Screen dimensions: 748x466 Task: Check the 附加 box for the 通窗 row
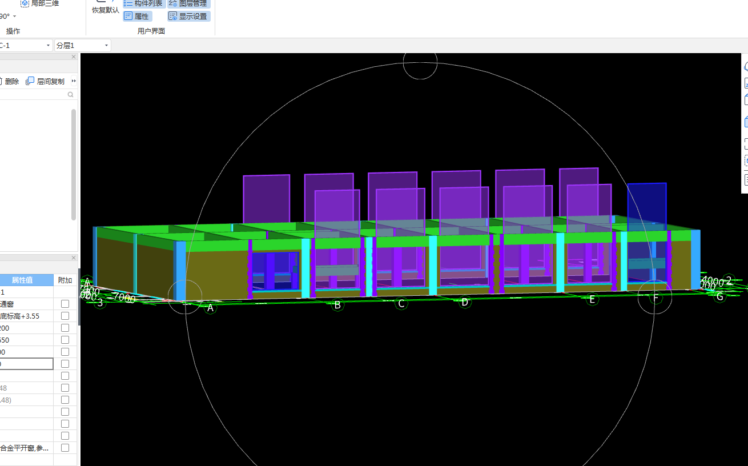[65, 304]
